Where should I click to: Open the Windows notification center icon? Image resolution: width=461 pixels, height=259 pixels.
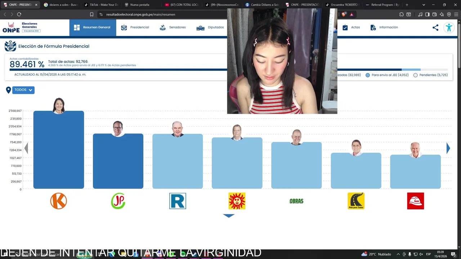pos(453,254)
